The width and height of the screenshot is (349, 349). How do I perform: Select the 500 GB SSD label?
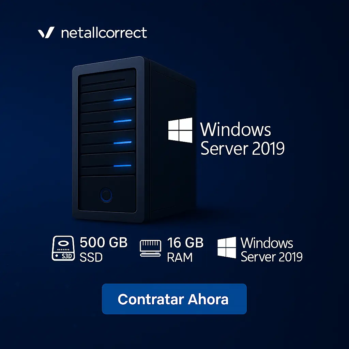click(x=104, y=249)
